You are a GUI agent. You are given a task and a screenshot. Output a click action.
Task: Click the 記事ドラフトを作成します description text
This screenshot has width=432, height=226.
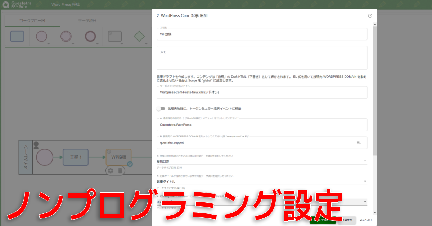pos(262,79)
